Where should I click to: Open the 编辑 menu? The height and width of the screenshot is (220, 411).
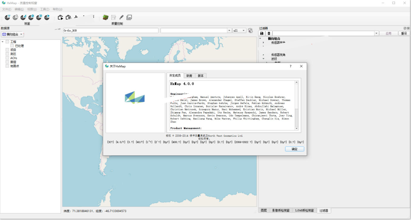click(19, 9)
